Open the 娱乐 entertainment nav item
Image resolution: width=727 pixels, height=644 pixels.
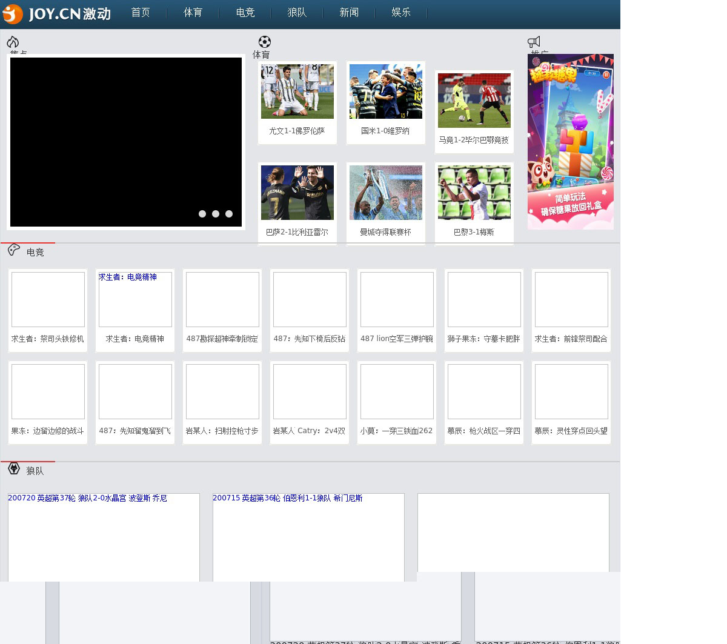(401, 13)
